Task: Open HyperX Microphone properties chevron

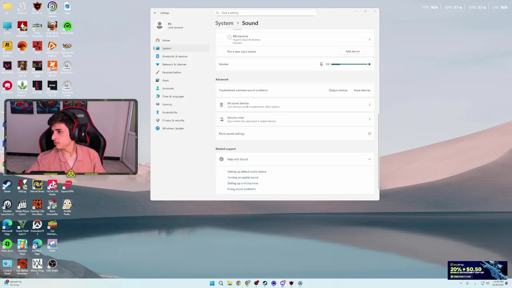Action: coord(369,39)
